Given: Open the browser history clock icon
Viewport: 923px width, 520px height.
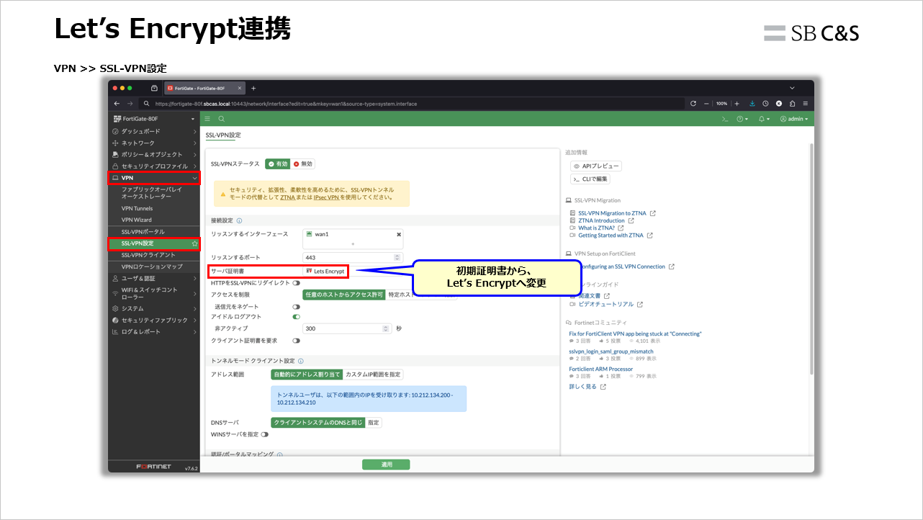Looking at the screenshot, I should (x=765, y=104).
